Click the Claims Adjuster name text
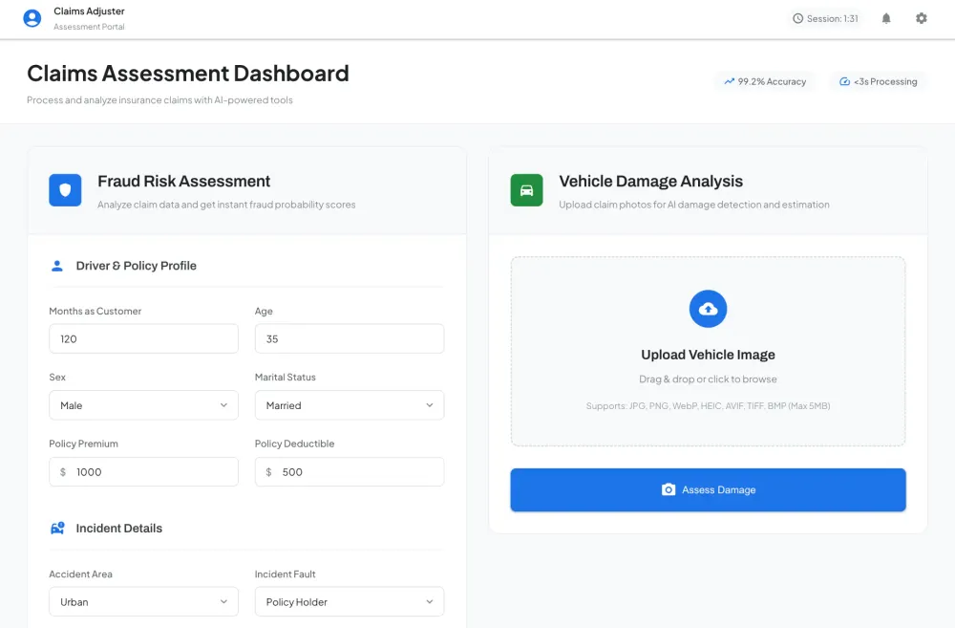This screenshot has height=628, width=955. [89, 11]
